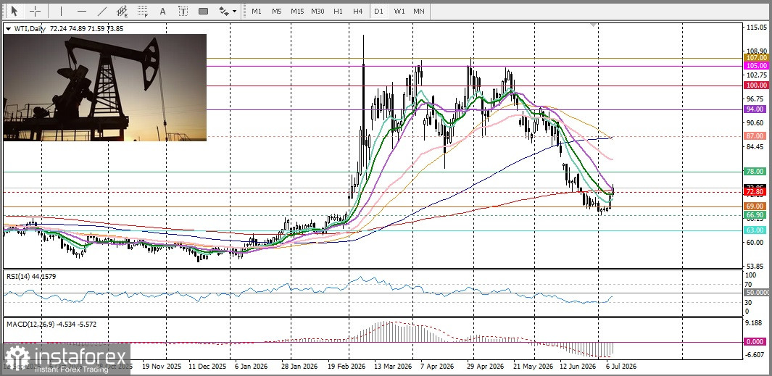Click the oil pump thumbnail image
This screenshot has height=376, width=772.
click(105, 88)
